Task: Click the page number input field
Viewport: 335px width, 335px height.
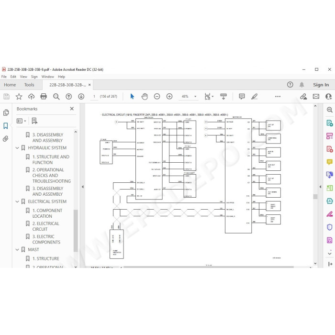Action: (x=94, y=97)
